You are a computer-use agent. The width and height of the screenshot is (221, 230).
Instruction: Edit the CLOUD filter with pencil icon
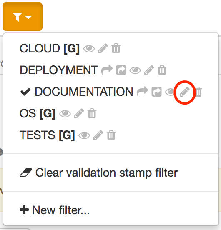[103, 48]
